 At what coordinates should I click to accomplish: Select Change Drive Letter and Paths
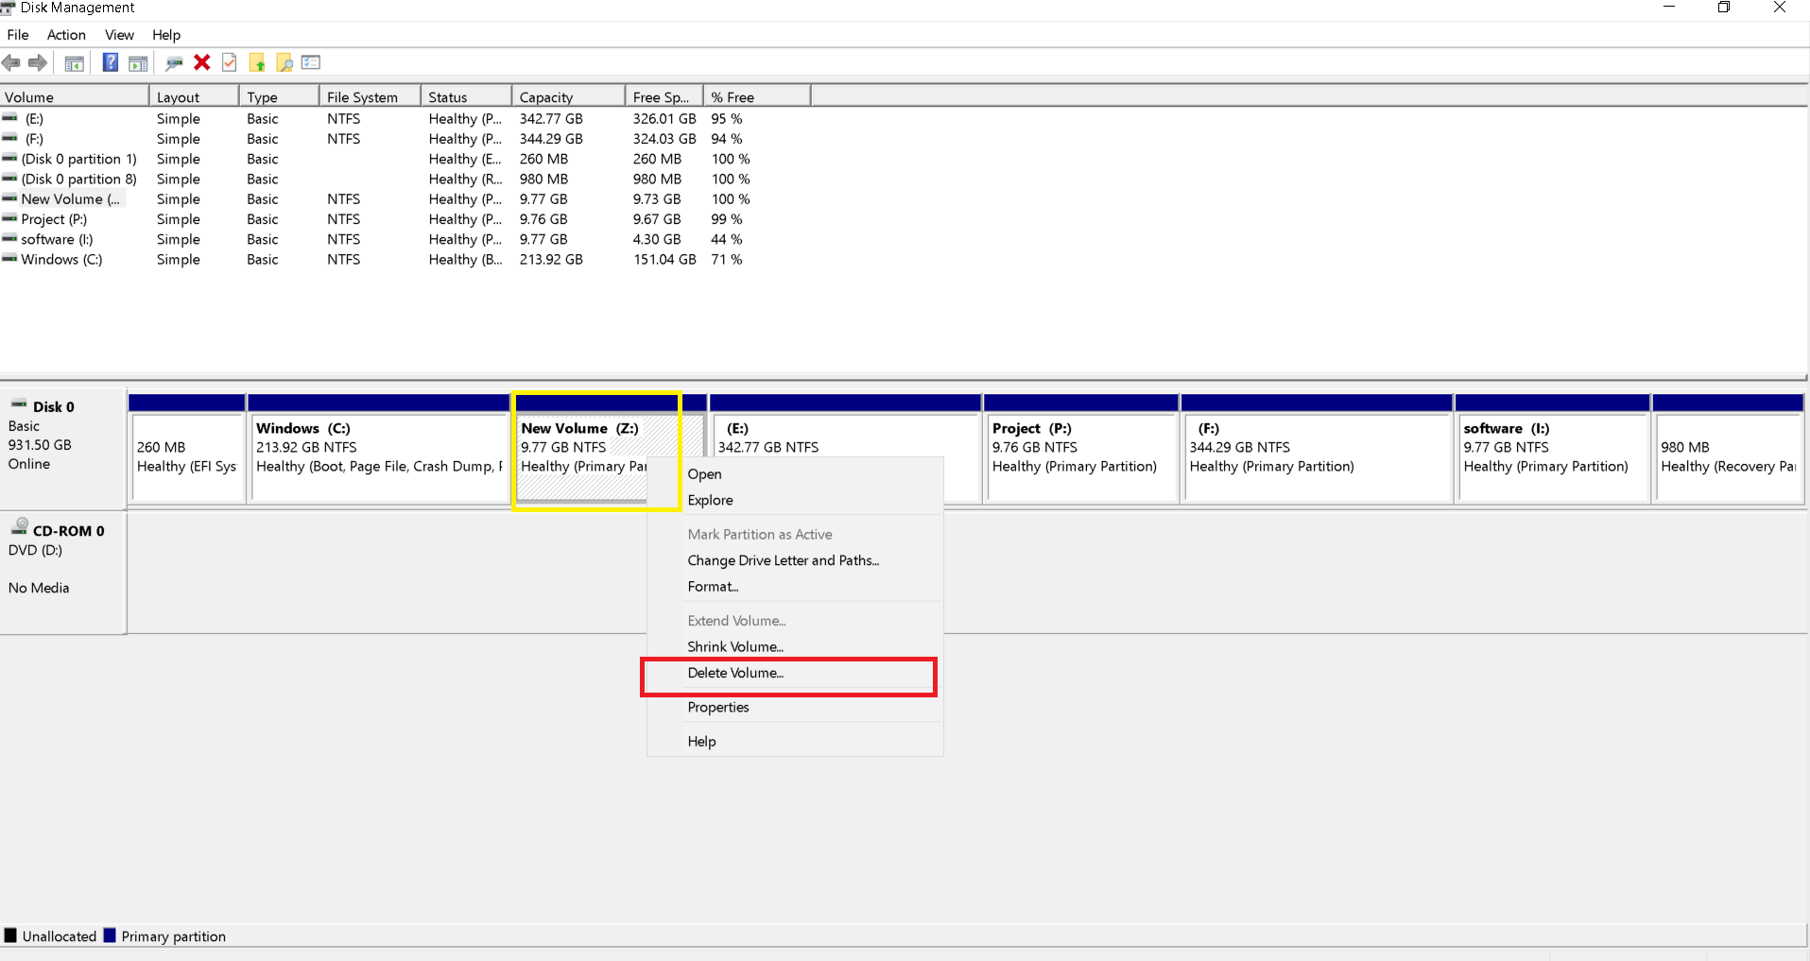(783, 560)
